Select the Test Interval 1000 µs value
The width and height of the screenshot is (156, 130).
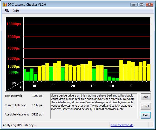pos(37,96)
